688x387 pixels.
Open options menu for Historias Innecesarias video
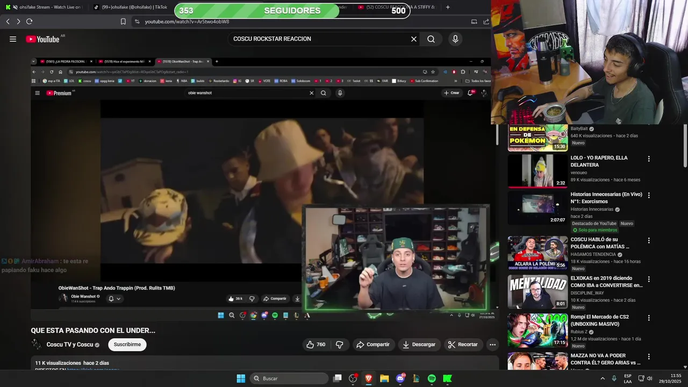click(649, 196)
